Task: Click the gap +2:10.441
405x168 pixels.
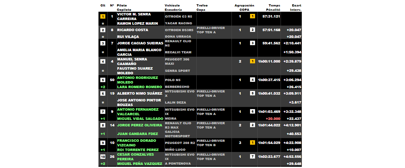Action: coord(292,43)
